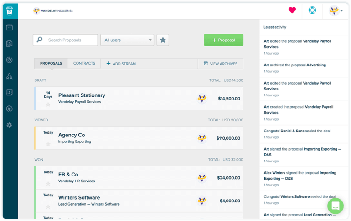The height and width of the screenshot is (221, 351).
Task: Click the 14 Days label
Action: point(48,95)
